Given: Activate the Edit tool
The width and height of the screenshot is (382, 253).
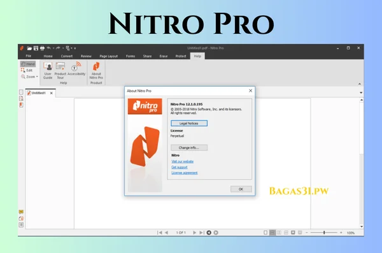Looking at the screenshot, I should pyautogui.click(x=27, y=70).
